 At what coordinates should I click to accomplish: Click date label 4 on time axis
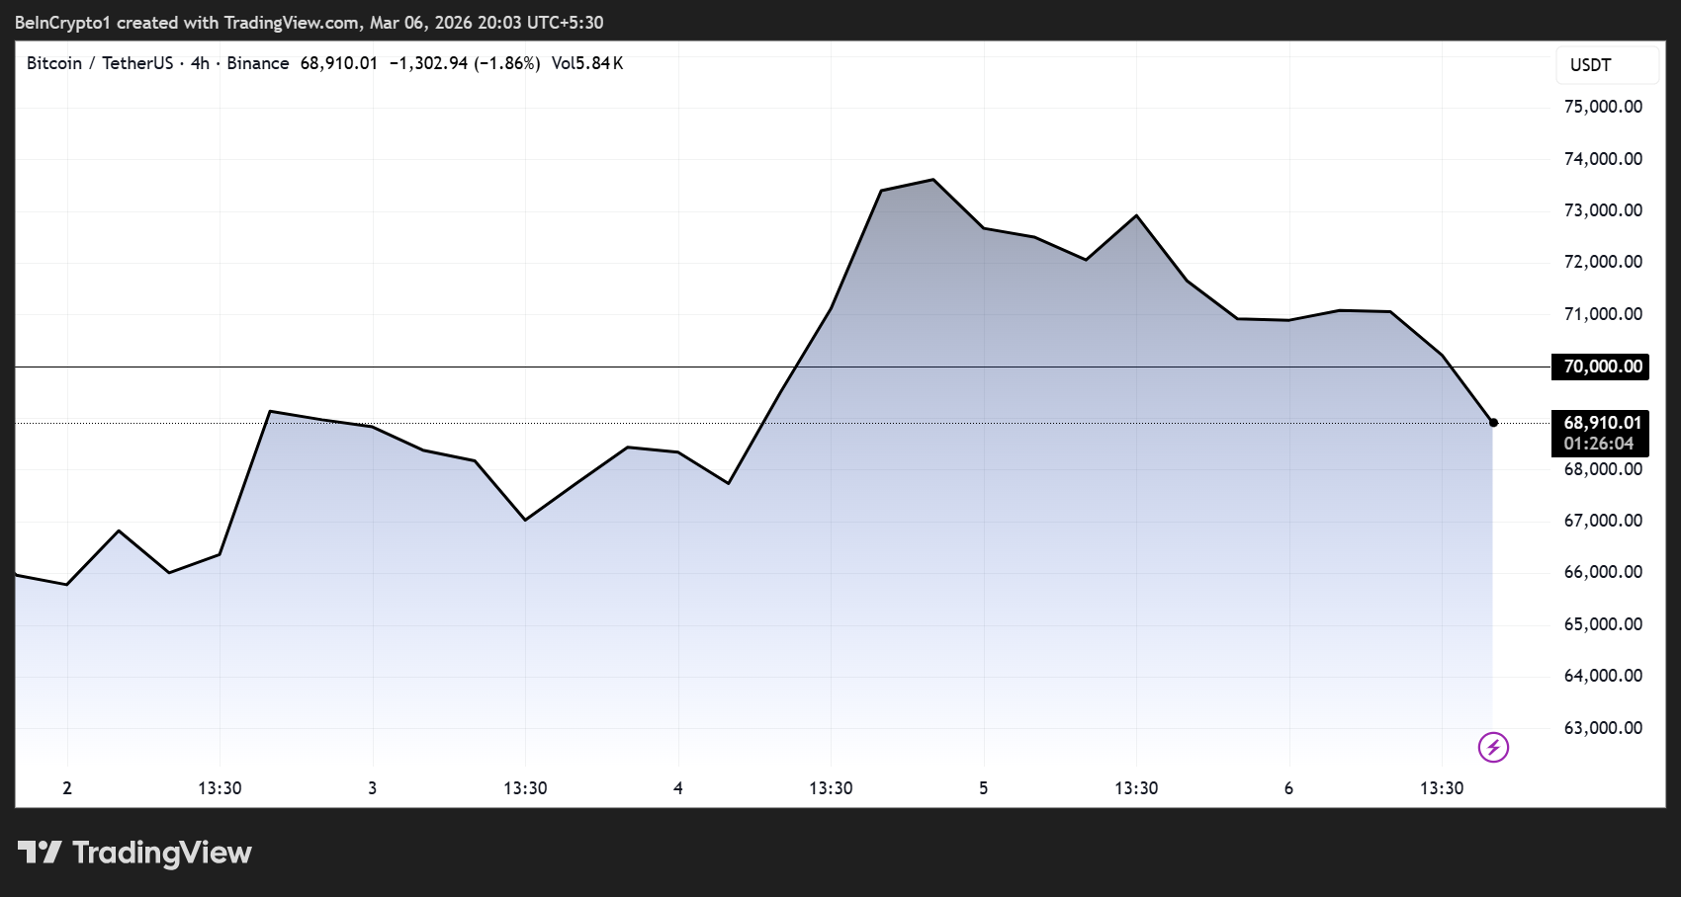tap(678, 788)
